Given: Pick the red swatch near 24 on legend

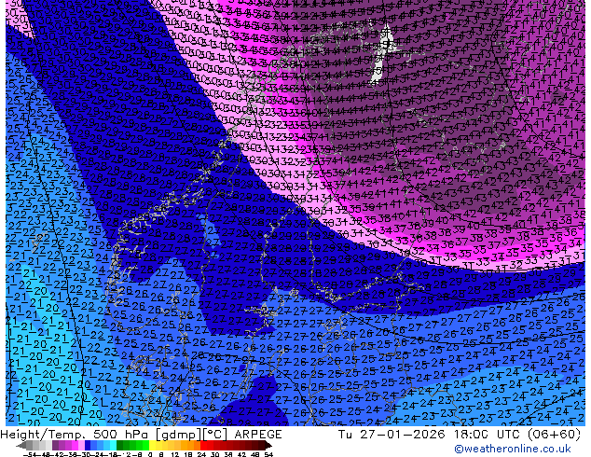Looking at the screenshot, I should pos(203,446).
